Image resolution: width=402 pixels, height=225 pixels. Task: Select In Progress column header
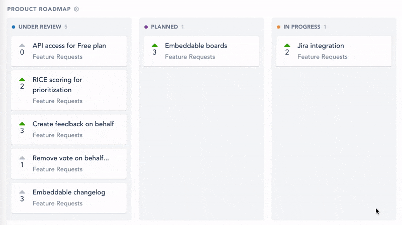[x=302, y=27]
